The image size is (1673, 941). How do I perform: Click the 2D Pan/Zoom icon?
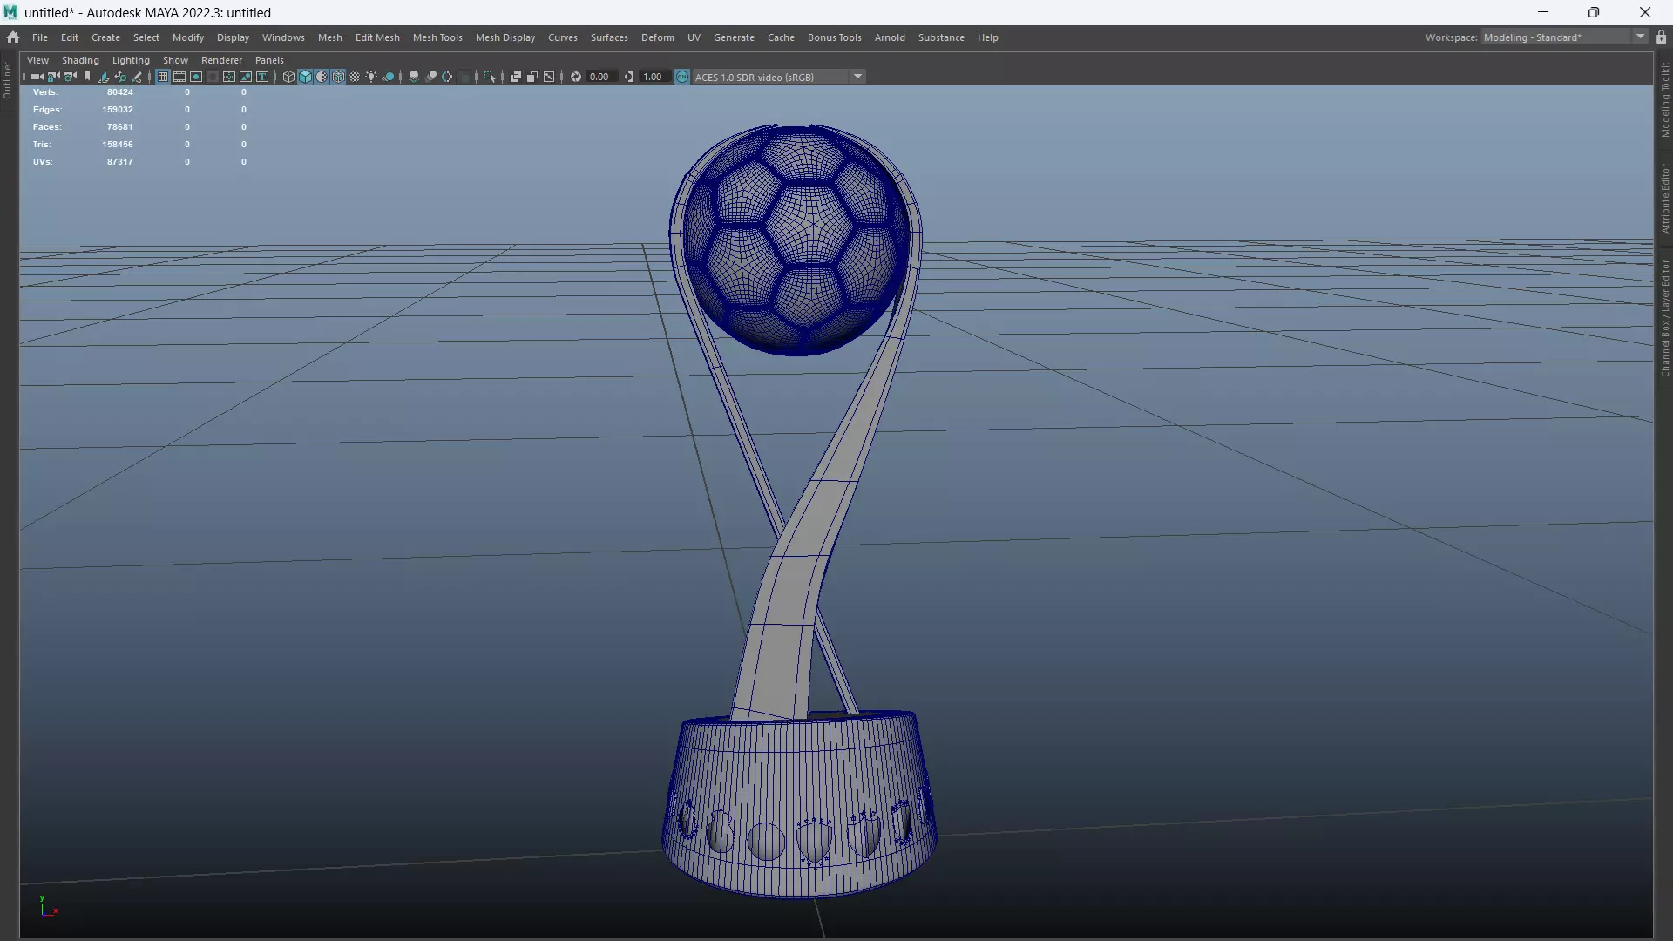[120, 77]
